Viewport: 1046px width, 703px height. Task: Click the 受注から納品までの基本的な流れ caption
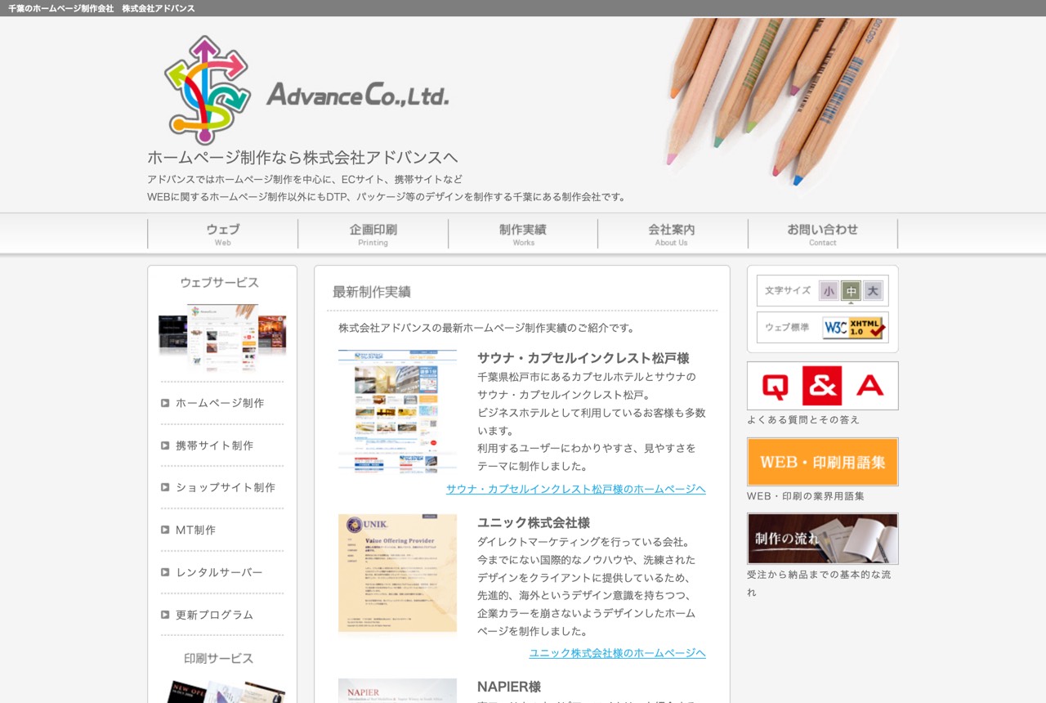(x=819, y=584)
